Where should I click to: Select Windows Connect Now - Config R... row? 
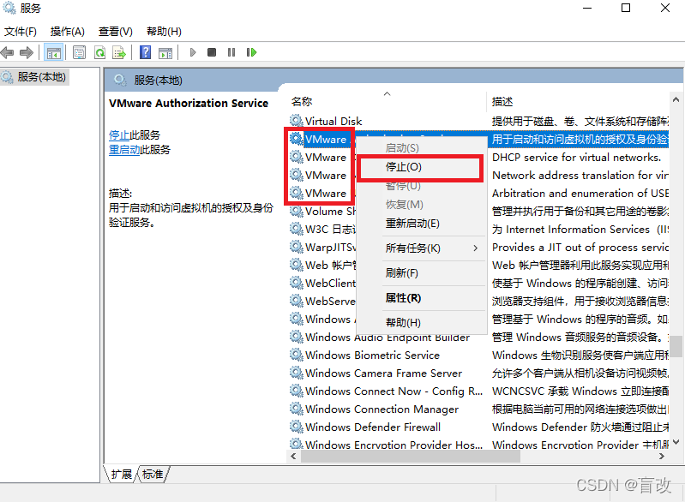click(478, 391)
